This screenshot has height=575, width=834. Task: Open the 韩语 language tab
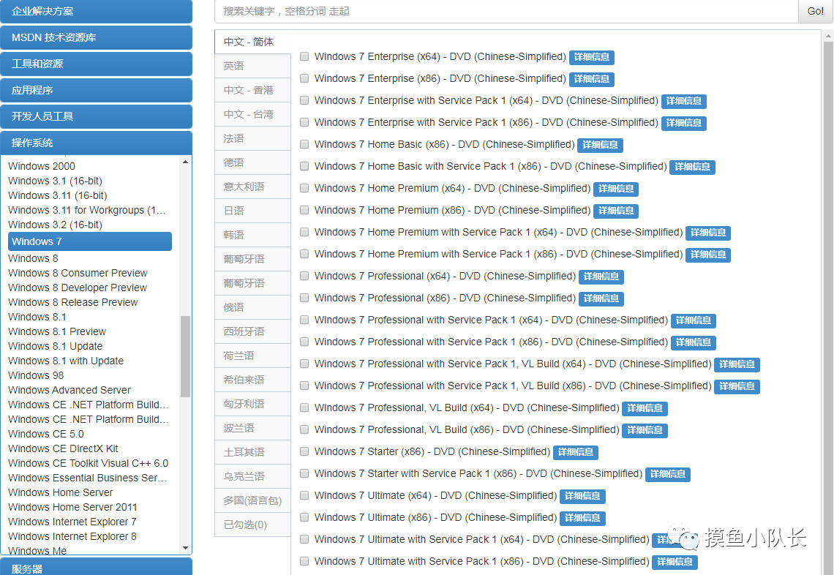point(252,235)
